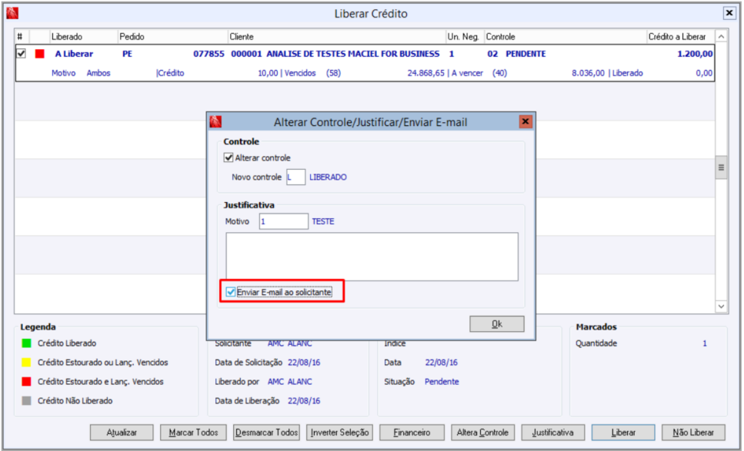Click the PENDENTE control status

tap(525, 54)
